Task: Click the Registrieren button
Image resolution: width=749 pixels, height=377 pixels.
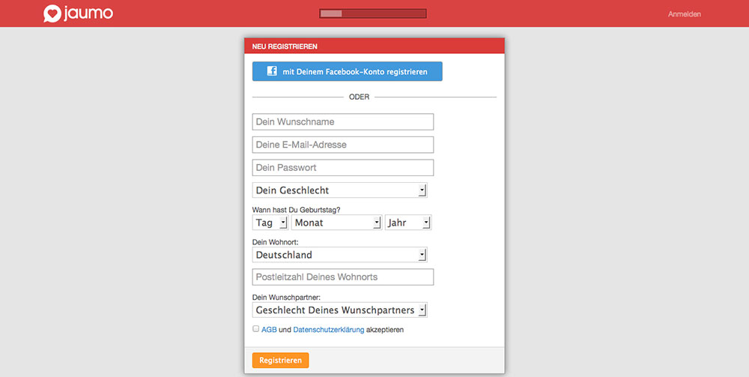Action: [x=280, y=361]
